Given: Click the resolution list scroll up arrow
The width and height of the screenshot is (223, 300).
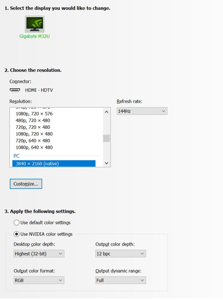Looking at the screenshot, I should [x=107, y=112].
